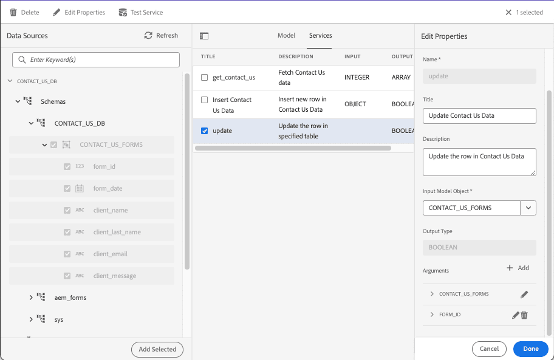Screen dimensions: 554x360
Task: Click the Refresh button label
Action: [167, 35]
